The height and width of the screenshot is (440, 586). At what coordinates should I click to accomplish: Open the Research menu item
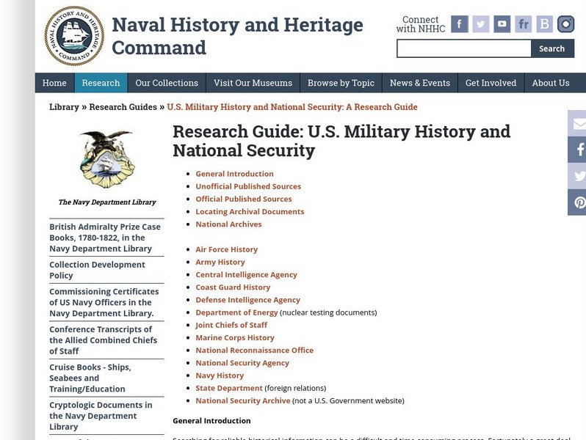[101, 83]
